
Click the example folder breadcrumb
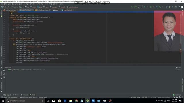click(53, 7)
